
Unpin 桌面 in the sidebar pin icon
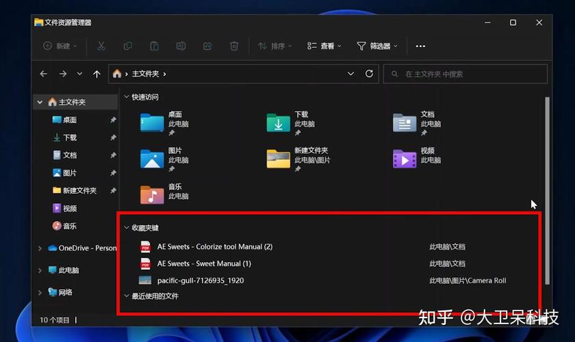tap(113, 120)
